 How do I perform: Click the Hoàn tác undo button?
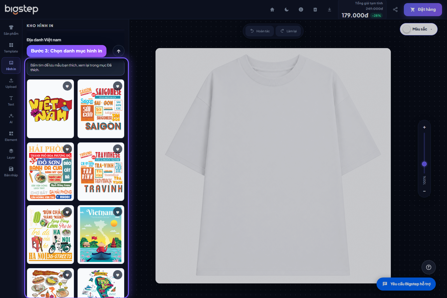point(260,31)
